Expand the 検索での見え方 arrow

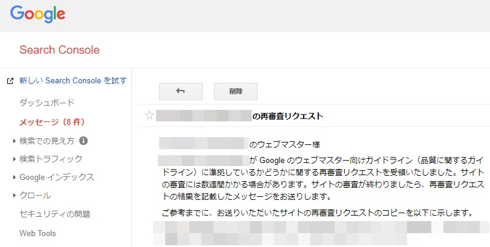15,141
